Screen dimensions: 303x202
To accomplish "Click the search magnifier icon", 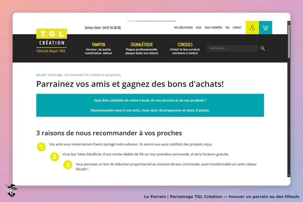I will (263, 48).
